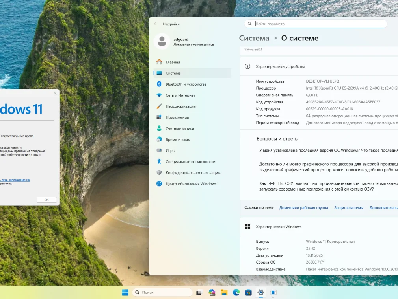Open Учетные записи section

[179, 128]
